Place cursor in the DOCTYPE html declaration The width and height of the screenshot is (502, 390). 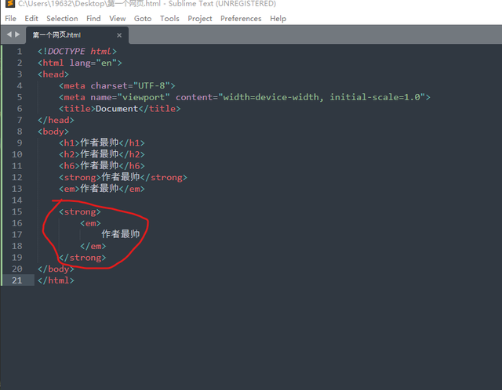77,52
